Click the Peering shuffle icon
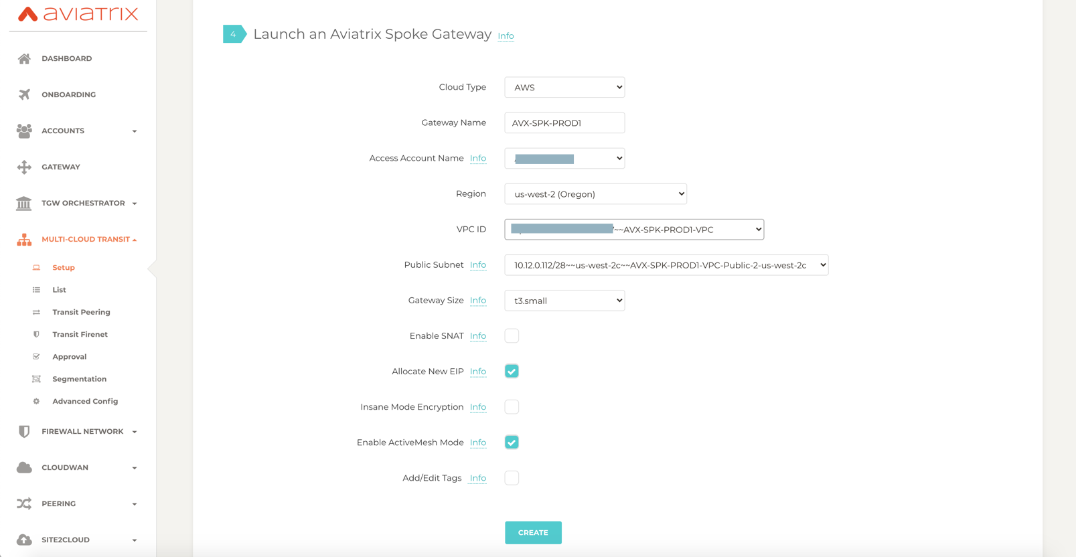 pyautogui.click(x=24, y=504)
